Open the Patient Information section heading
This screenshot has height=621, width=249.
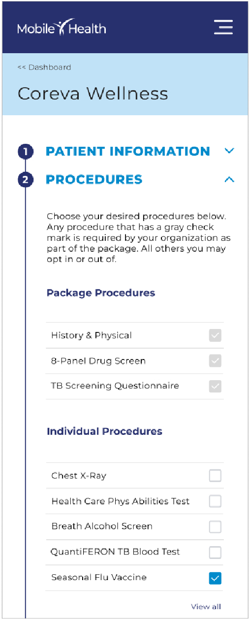click(128, 151)
